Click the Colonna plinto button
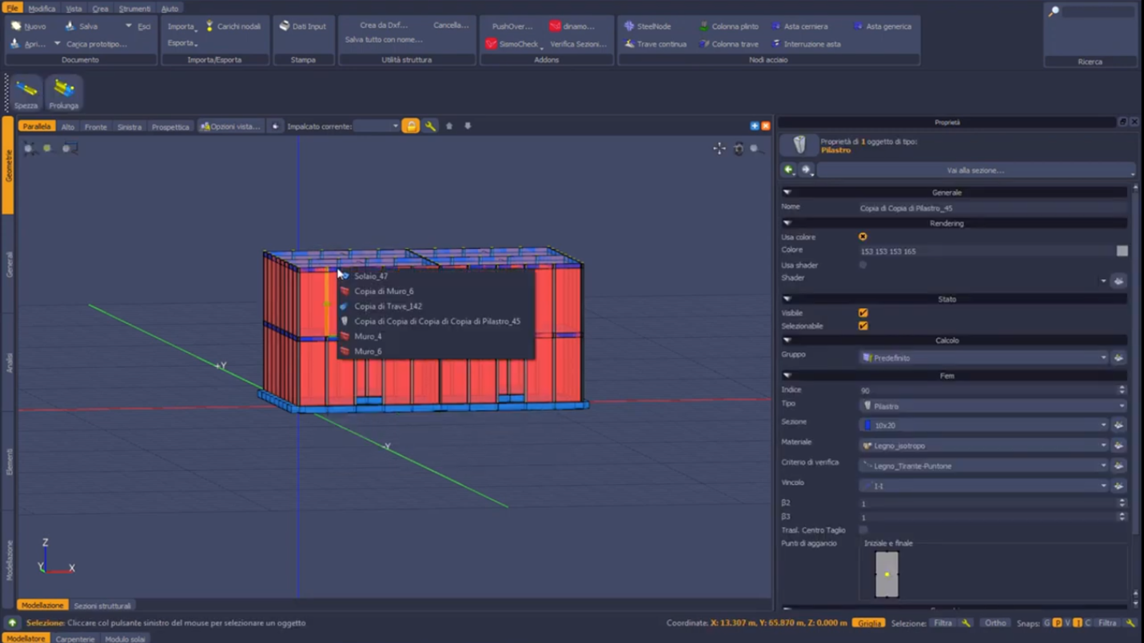This screenshot has width=1144, height=643. point(728,26)
